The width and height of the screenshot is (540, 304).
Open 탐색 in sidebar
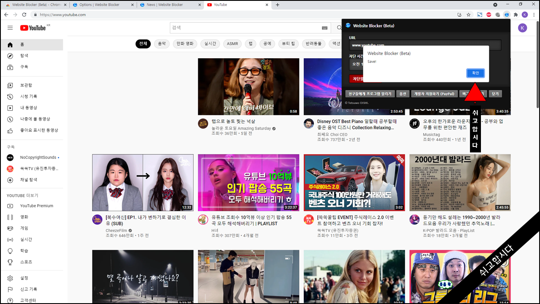pyautogui.click(x=32, y=56)
